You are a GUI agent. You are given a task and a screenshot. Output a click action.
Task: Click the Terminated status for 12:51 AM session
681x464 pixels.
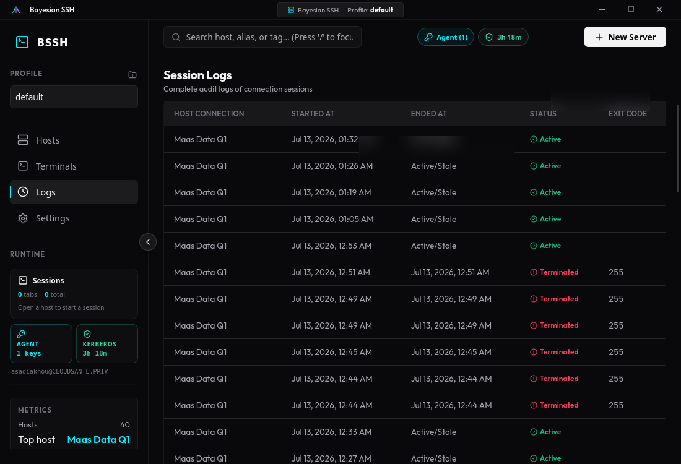pyautogui.click(x=554, y=272)
